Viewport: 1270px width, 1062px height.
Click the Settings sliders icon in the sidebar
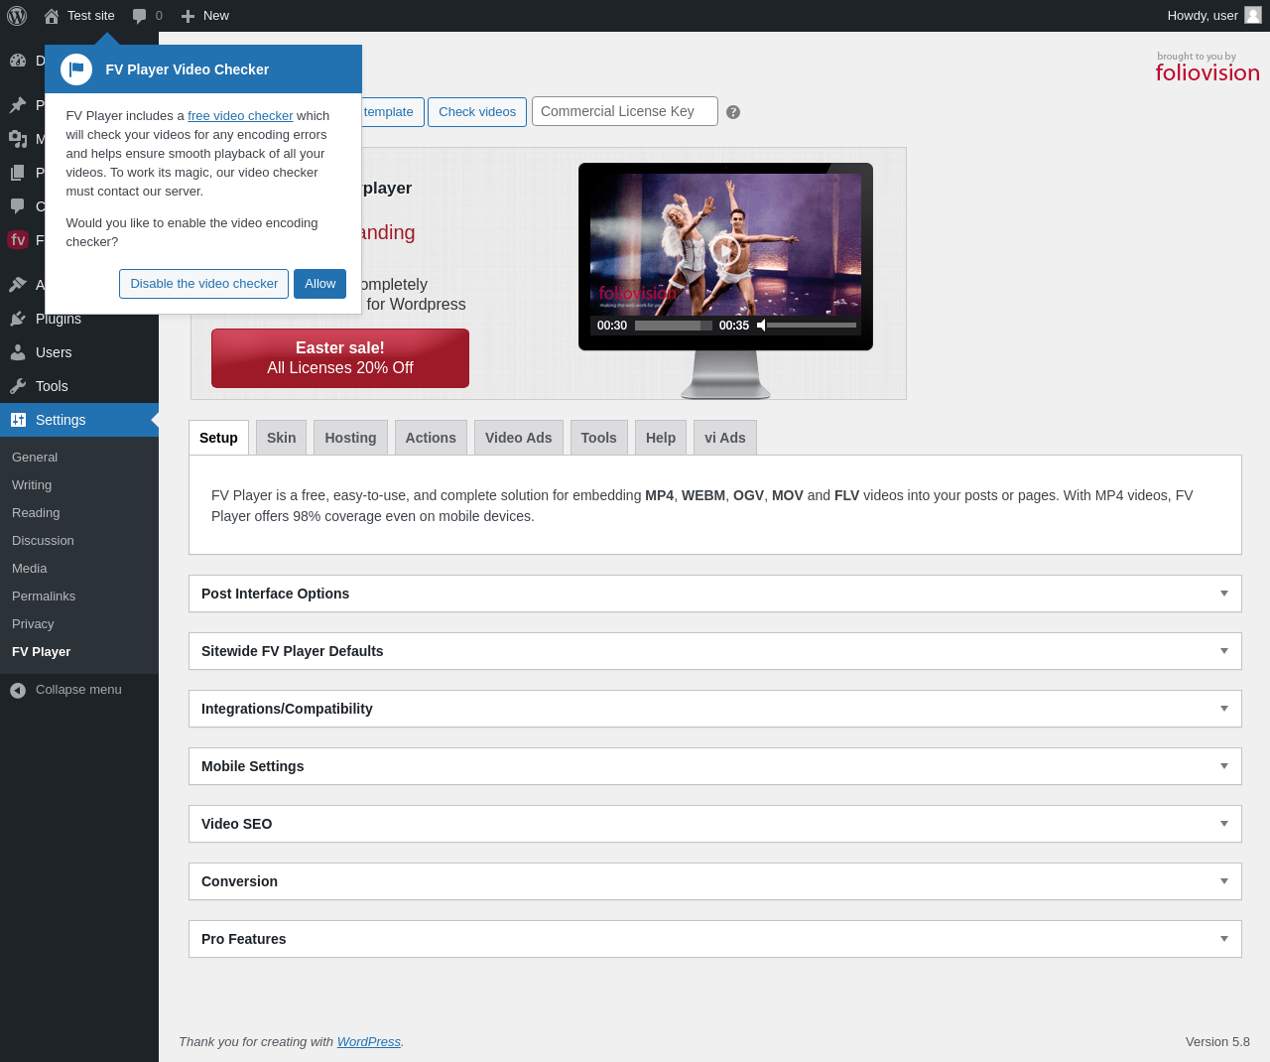(18, 420)
